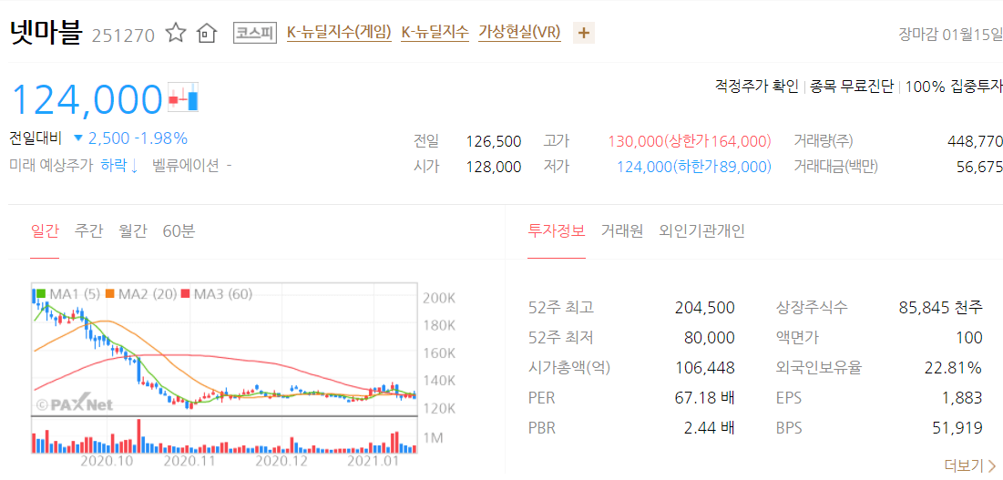Click the 액면가 value 100

click(x=970, y=338)
